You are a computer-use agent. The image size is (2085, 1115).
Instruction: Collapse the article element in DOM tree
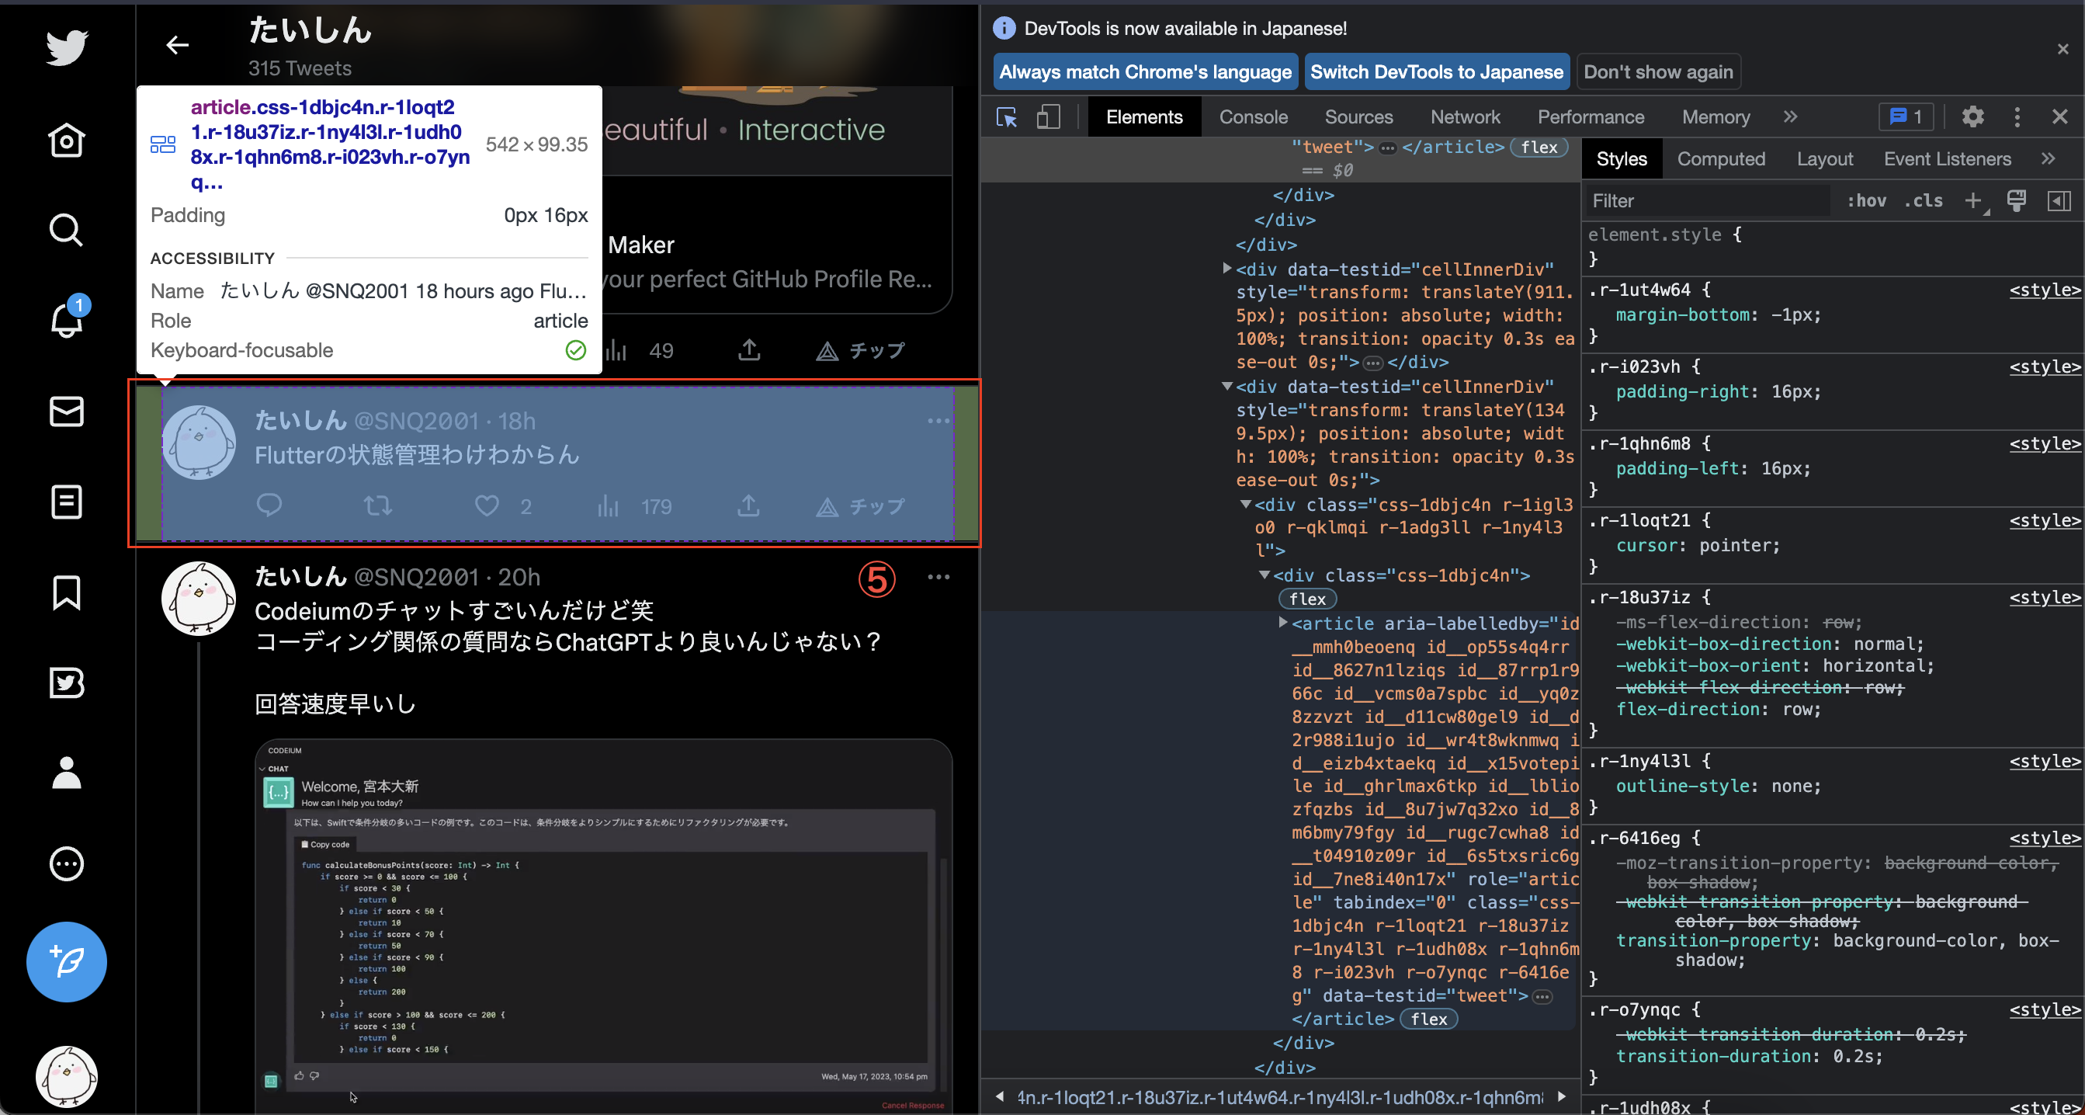1283,623
